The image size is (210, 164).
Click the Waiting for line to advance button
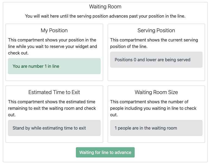click(x=105, y=152)
